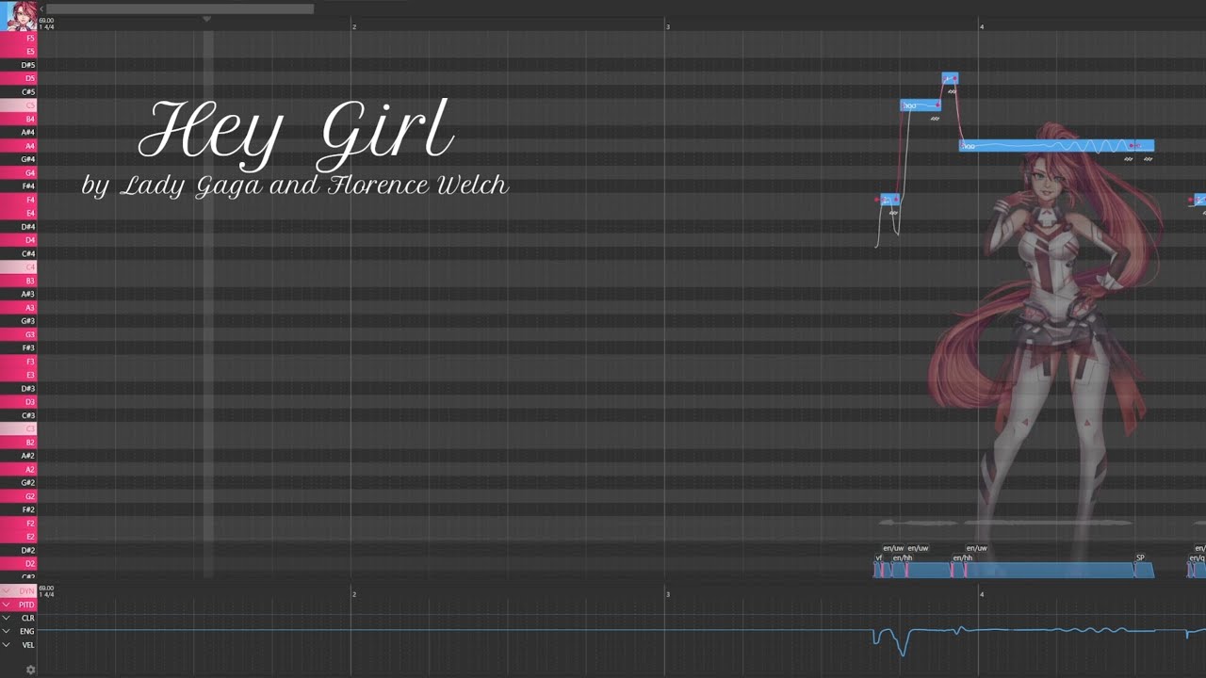Click the A#3 piano key

pyautogui.click(x=19, y=294)
